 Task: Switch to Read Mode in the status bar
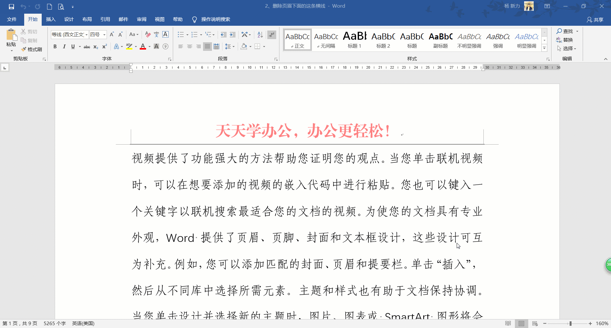tap(508, 324)
